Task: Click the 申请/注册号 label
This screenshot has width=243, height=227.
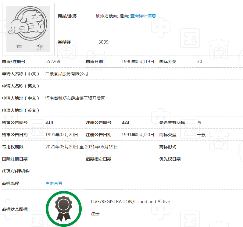Action: coord(14,62)
